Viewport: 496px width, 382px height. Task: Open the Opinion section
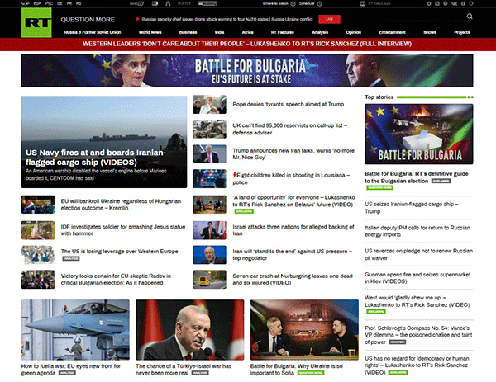tap(353, 32)
